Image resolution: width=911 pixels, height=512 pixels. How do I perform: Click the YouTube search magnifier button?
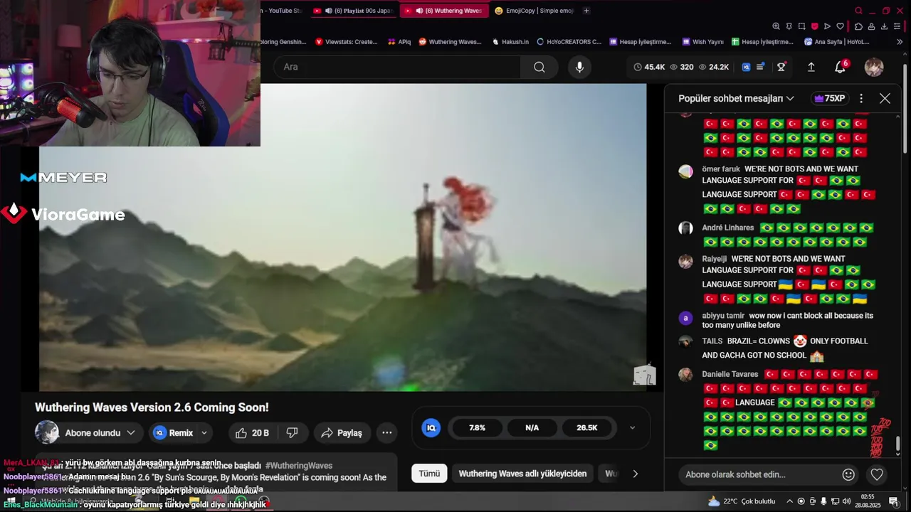539,67
